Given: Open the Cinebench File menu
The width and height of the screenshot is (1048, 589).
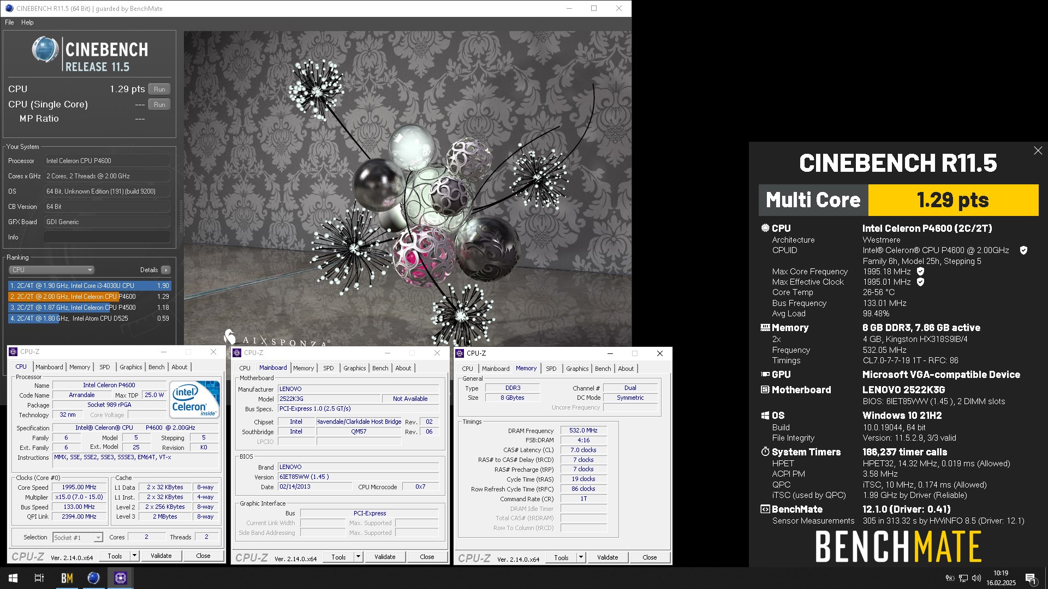Looking at the screenshot, I should pyautogui.click(x=9, y=22).
